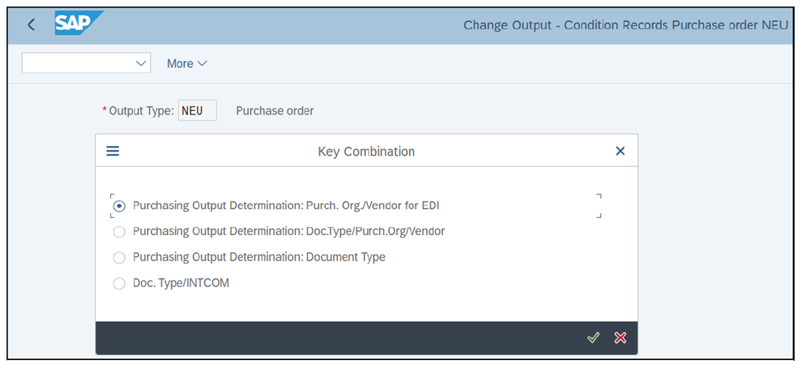Select the Doc. Type/INTCOM radio button
The width and height of the screenshot is (802, 369).
coord(119,284)
